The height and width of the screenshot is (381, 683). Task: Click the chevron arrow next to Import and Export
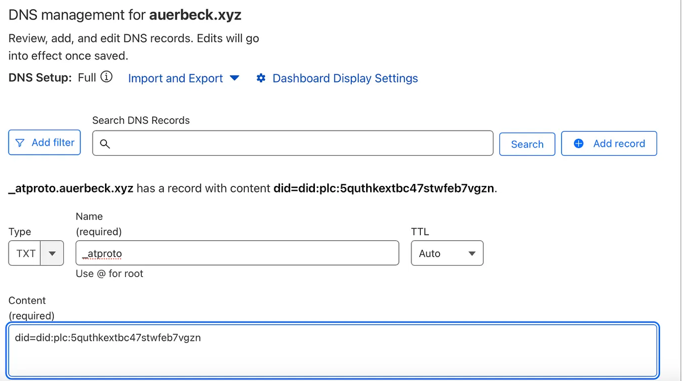pos(234,78)
